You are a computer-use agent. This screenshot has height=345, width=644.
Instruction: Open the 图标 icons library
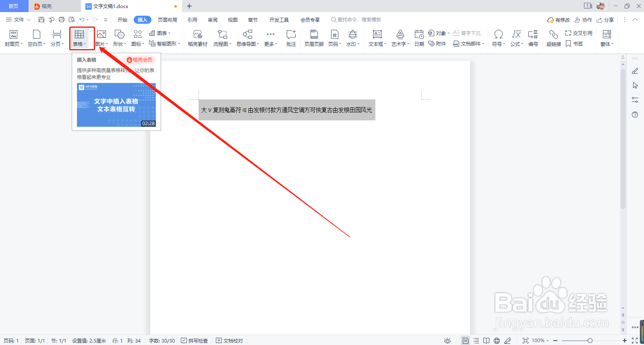tap(138, 39)
